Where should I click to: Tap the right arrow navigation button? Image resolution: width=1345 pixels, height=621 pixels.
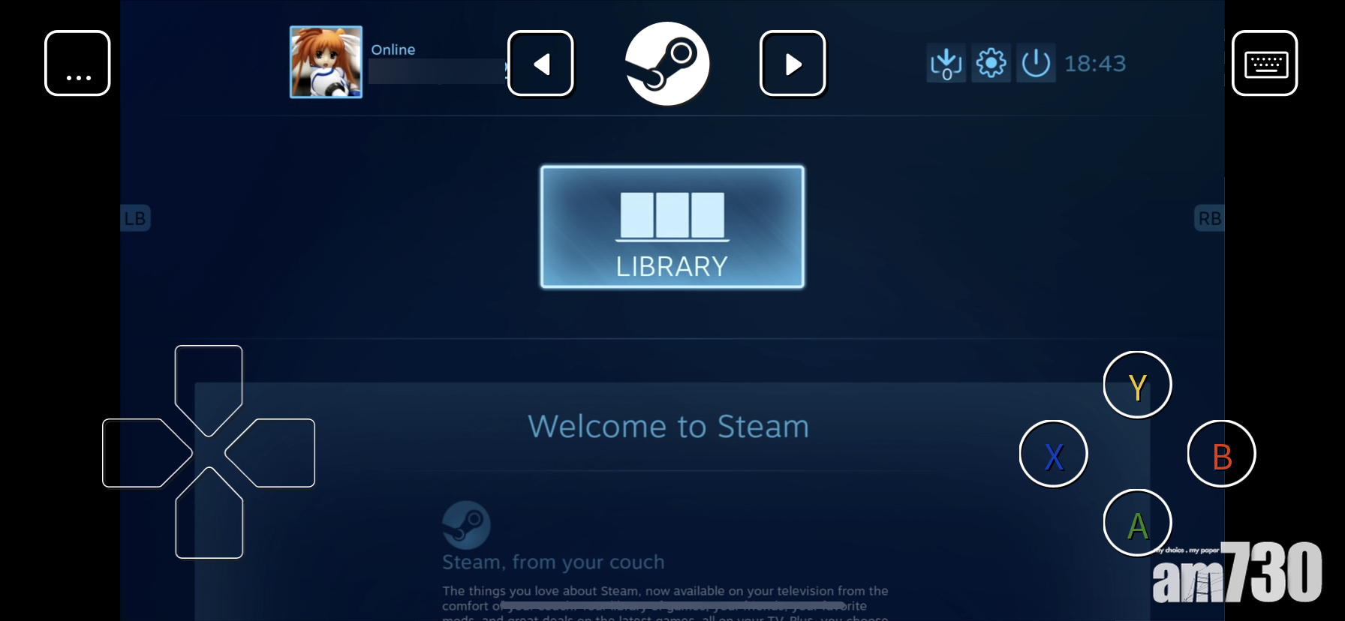pos(793,64)
